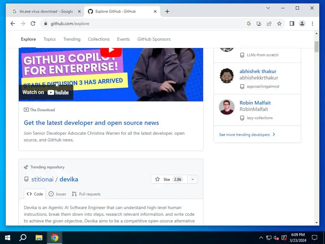
Task: Select the Code tab of devika
Action: tap(35, 194)
